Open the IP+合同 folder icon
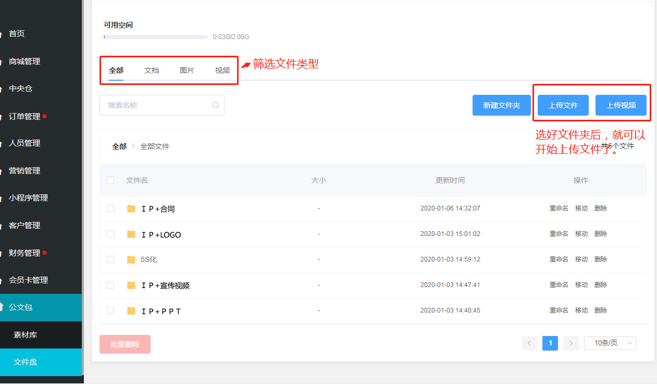The height and width of the screenshot is (386, 657). (131, 209)
